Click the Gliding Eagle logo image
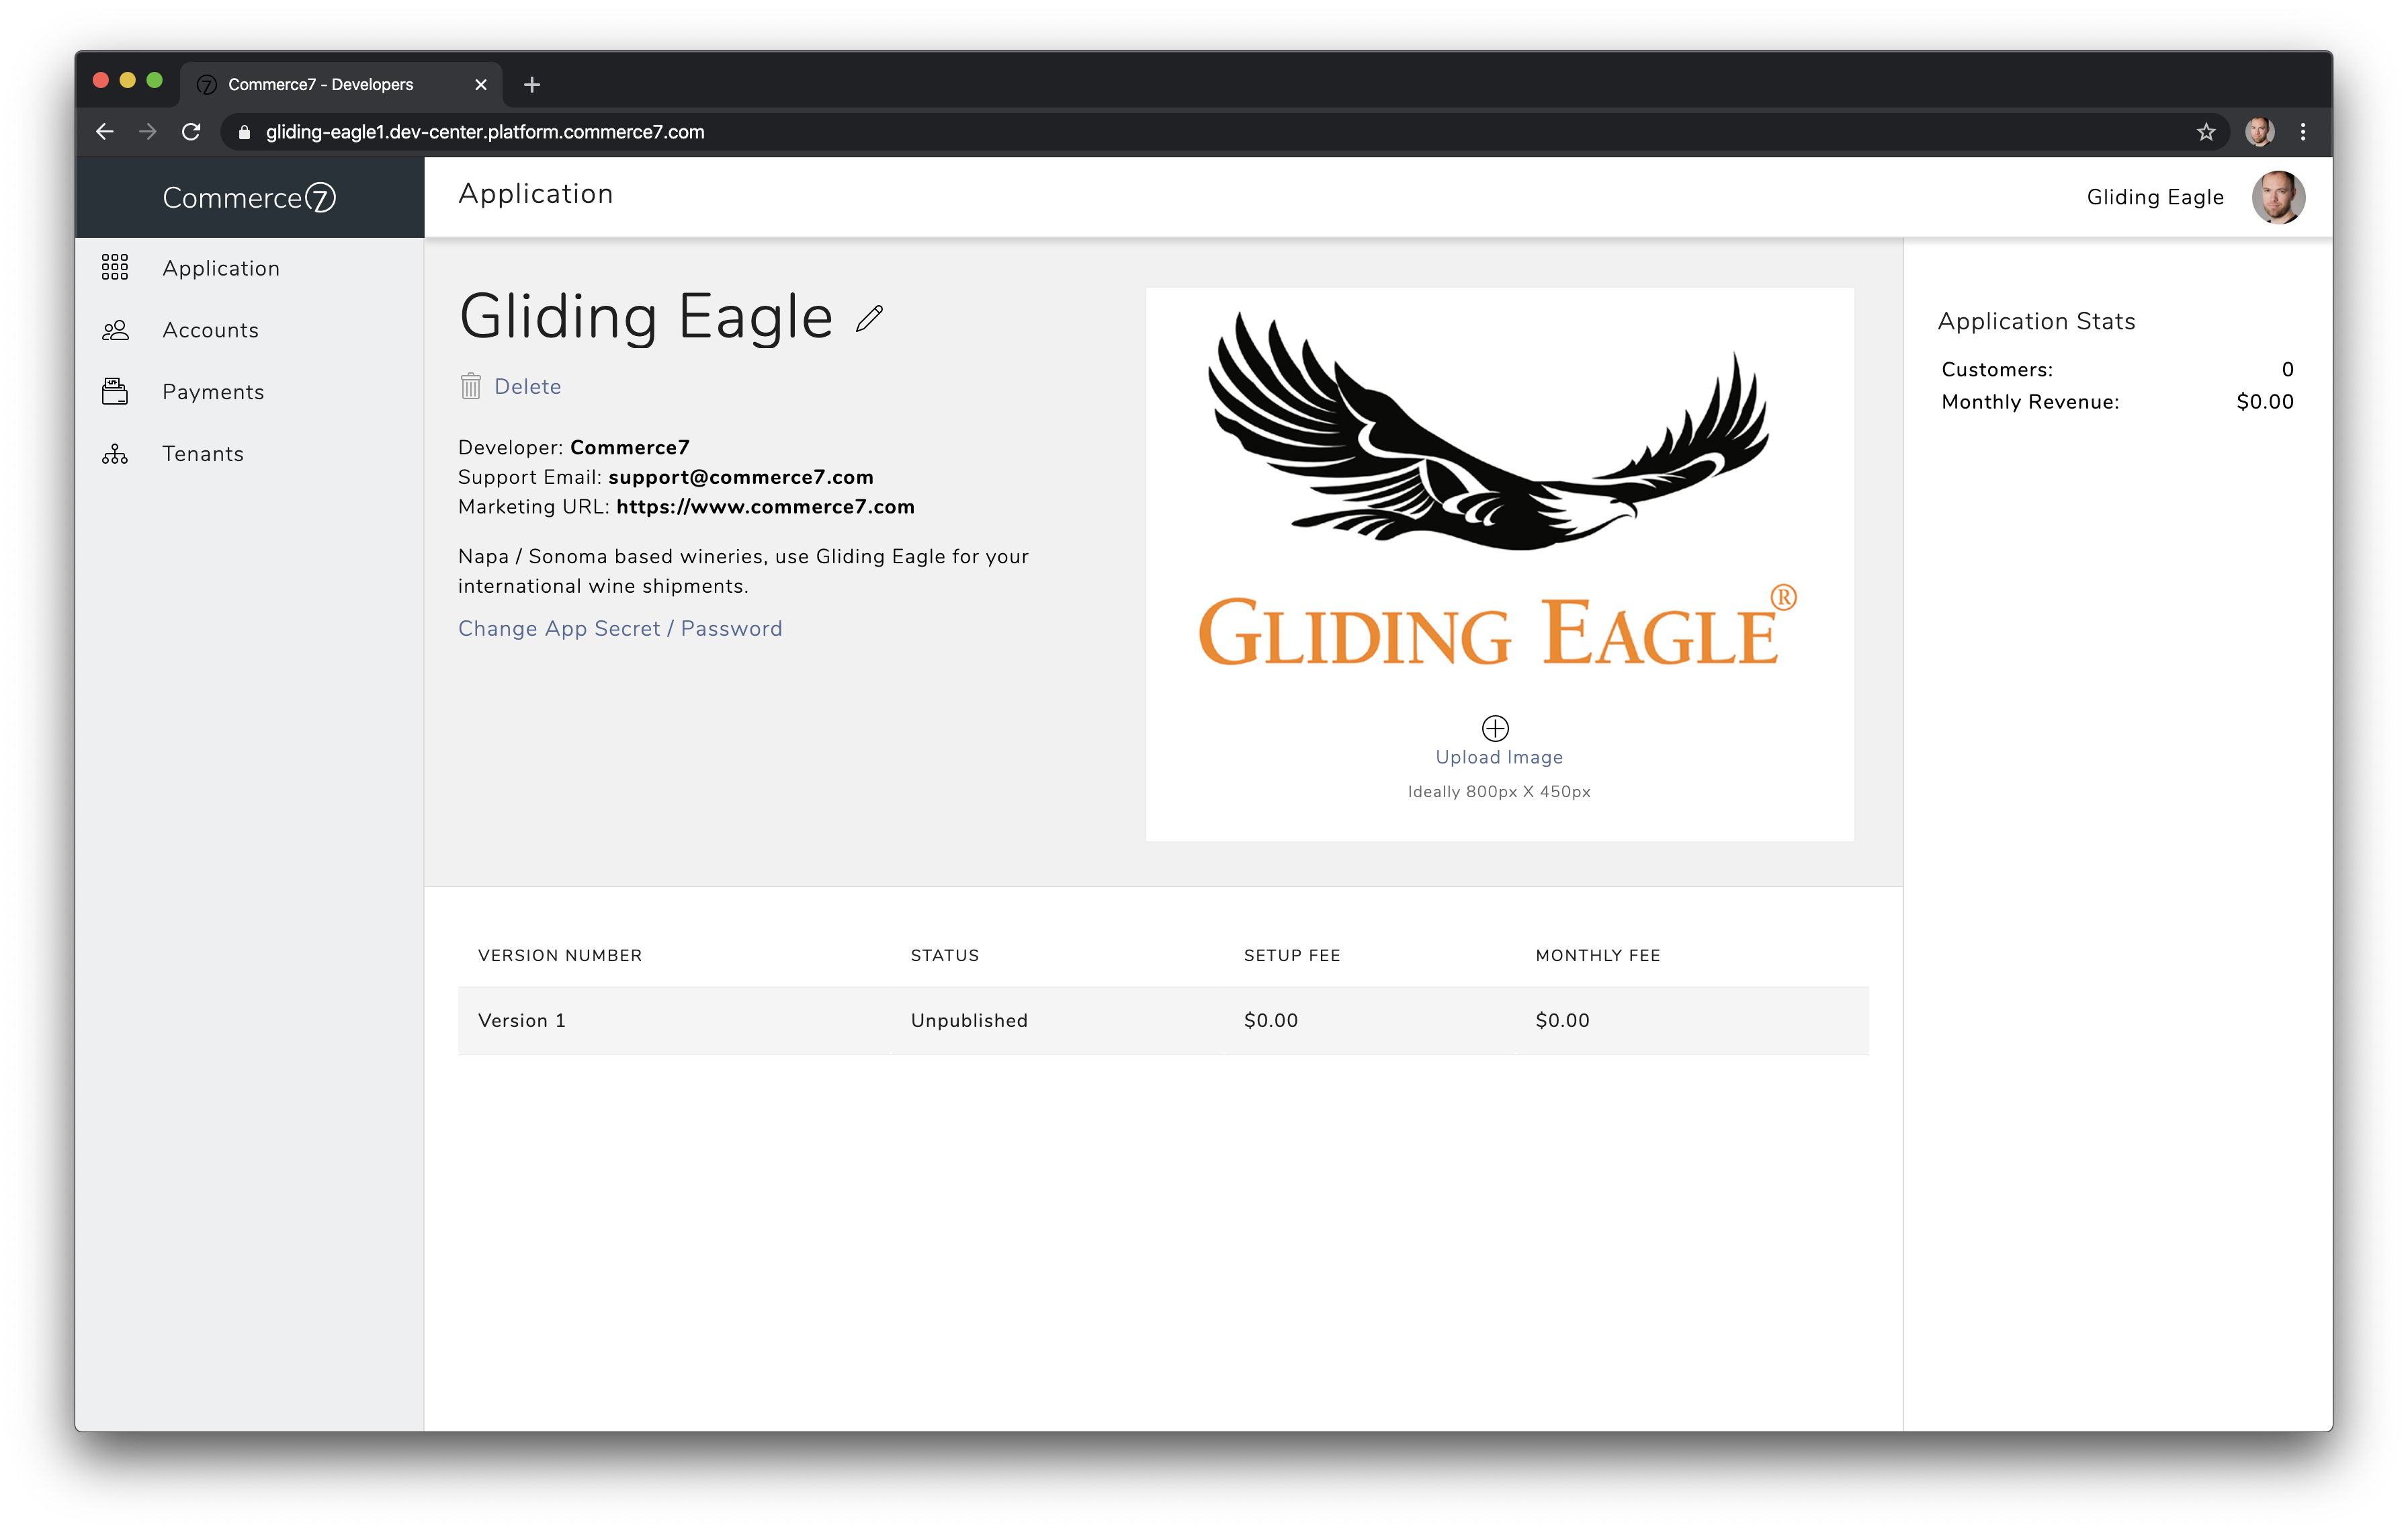This screenshot has height=1531, width=2408. tap(1497, 490)
